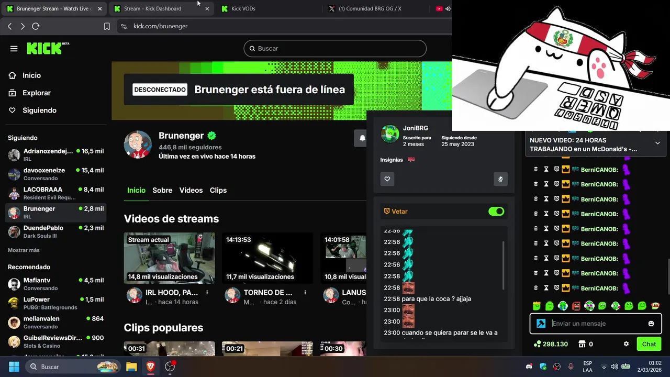Viewport: 670px width, 377px height.
Task: Close the Brunenger Stream browser tab
Action: tap(99, 8)
